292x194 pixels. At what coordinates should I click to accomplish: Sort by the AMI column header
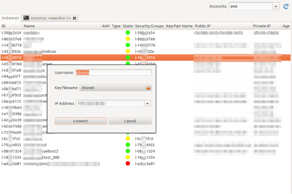pyautogui.click(x=106, y=26)
